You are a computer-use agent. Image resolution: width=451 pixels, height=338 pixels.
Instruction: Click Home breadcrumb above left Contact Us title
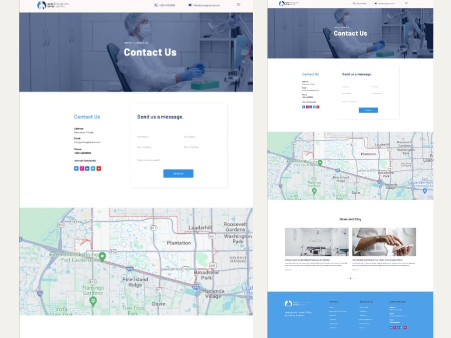(127, 43)
